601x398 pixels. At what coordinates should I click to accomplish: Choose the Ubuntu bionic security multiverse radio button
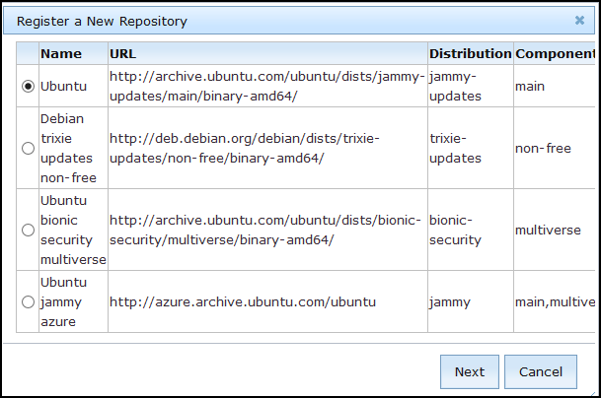(28, 230)
